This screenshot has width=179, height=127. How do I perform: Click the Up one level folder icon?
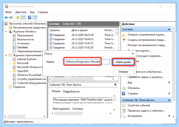18,18
